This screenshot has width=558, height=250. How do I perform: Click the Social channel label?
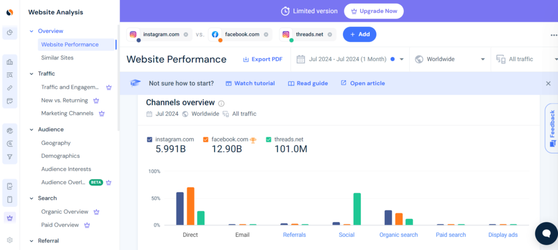347,235
